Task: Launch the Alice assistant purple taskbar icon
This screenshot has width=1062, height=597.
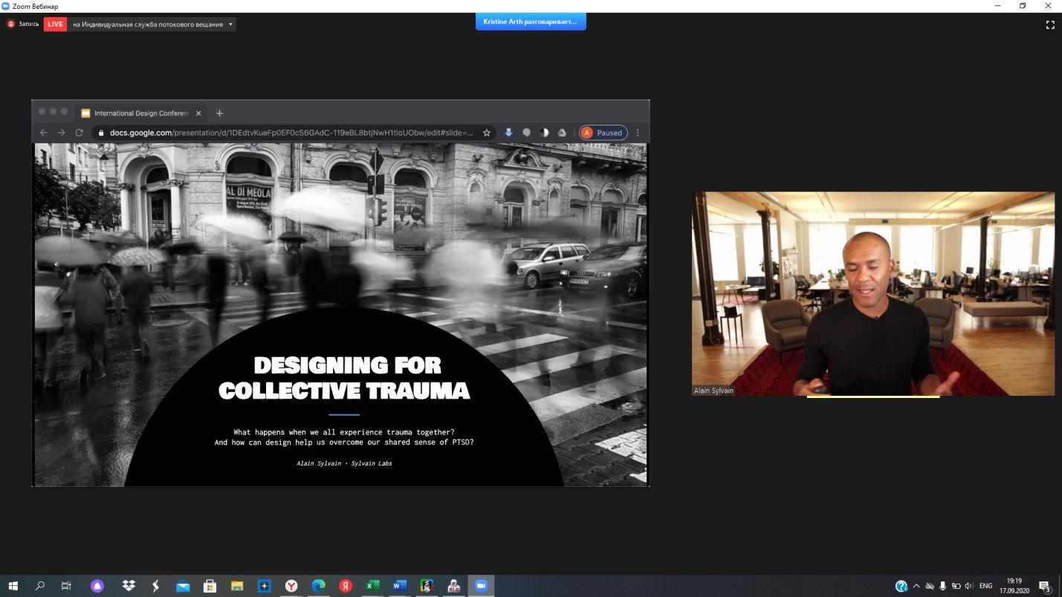Action: (x=97, y=586)
